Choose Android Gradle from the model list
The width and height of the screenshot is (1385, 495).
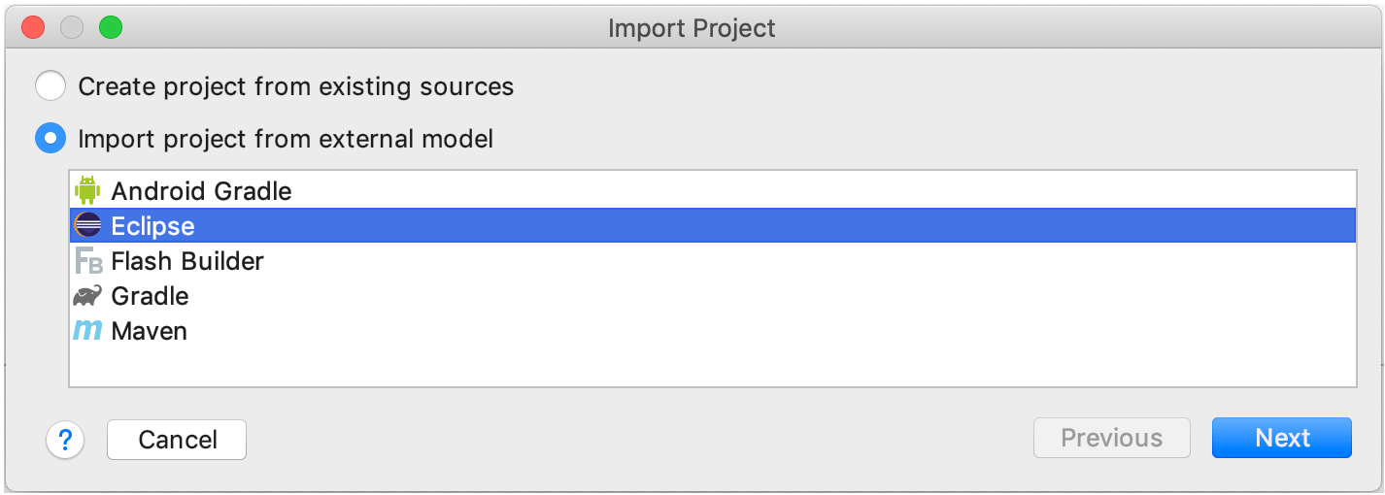pos(713,191)
